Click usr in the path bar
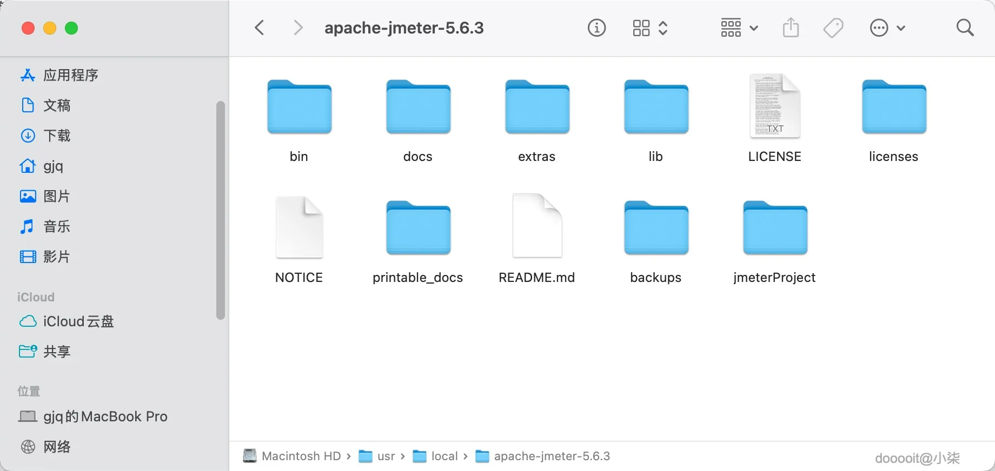995x471 pixels. point(377,456)
